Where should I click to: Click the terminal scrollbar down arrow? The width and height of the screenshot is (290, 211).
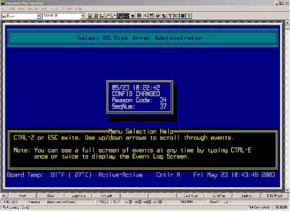point(287,191)
